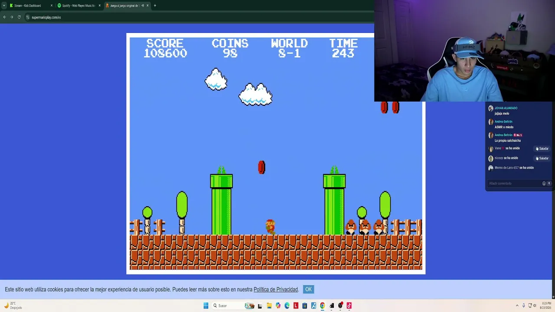Click the TIME 243 counter in the game
This screenshot has height=312, width=555.
click(x=343, y=48)
